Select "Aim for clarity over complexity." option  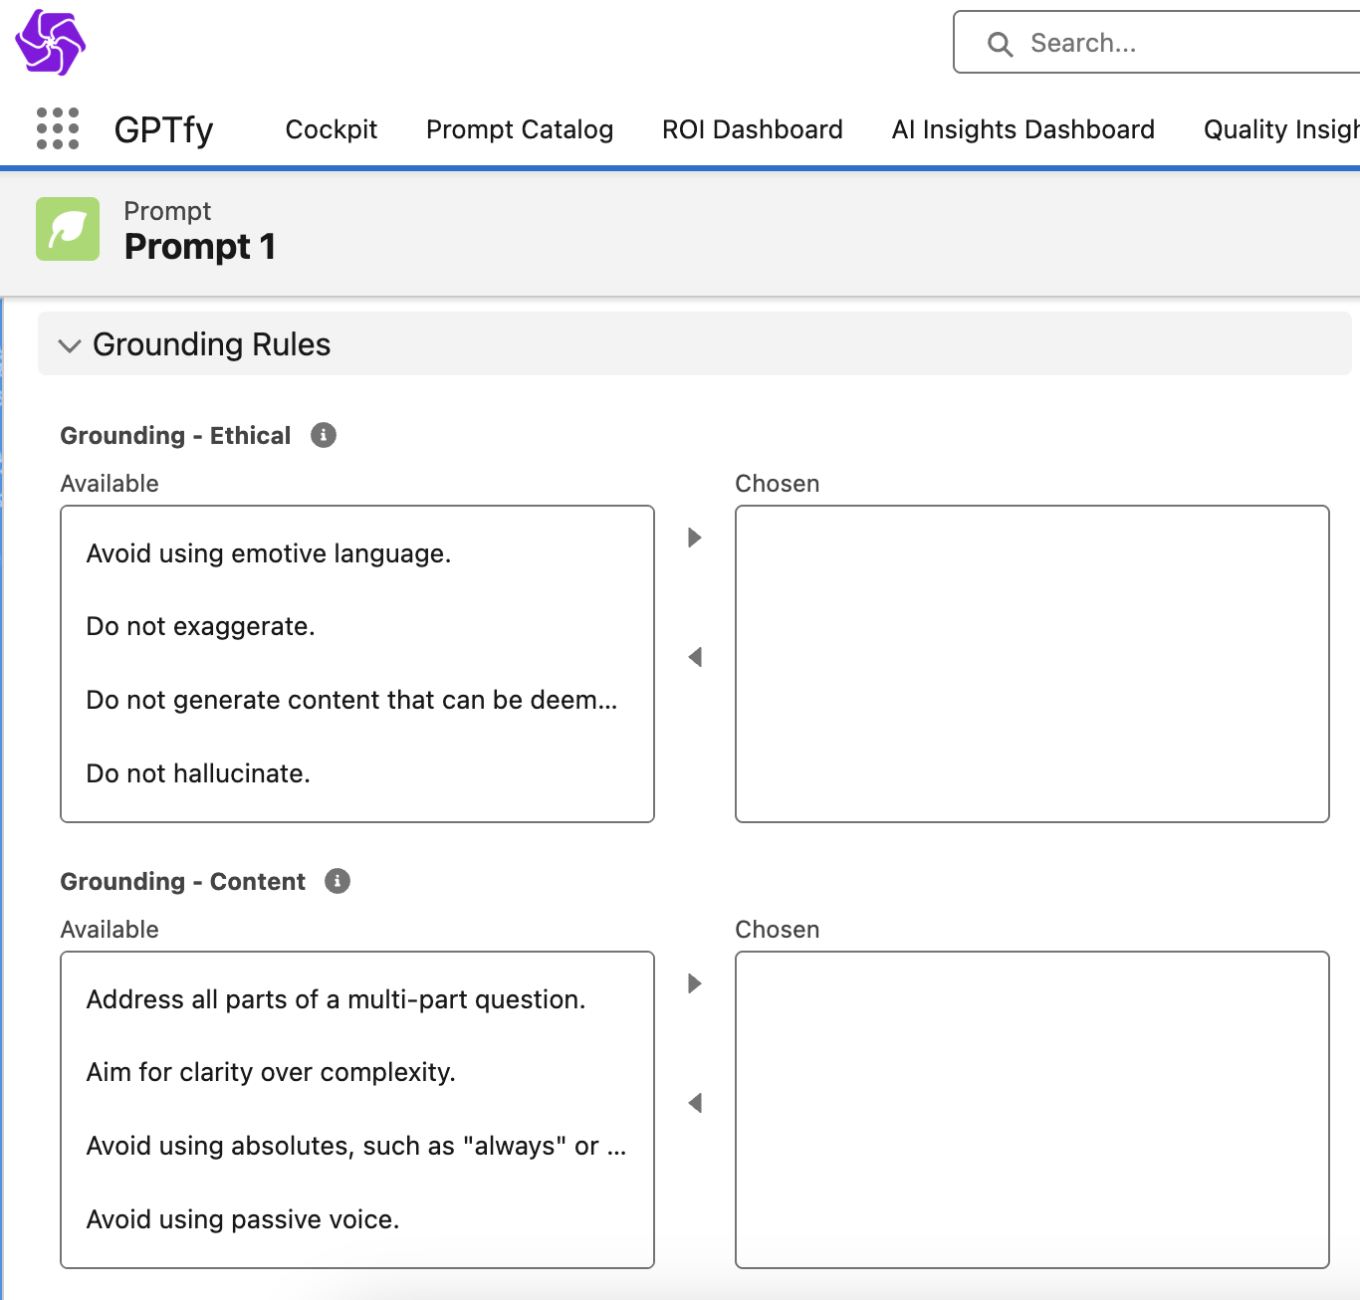[x=271, y=1072]
